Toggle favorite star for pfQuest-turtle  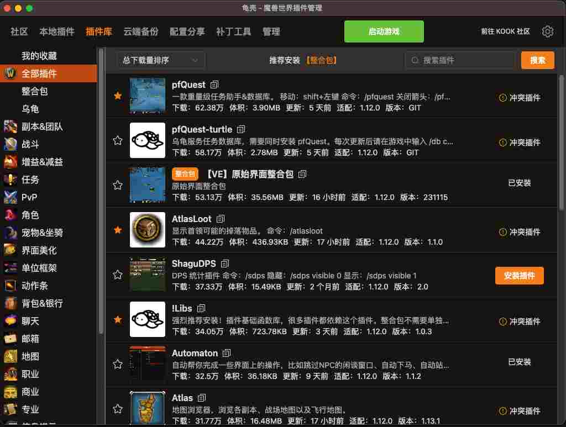point(118,140)
